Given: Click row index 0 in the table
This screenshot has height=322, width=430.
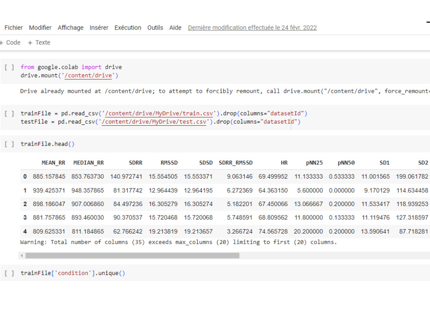Looking at the screenshot, I should (25, 177).
